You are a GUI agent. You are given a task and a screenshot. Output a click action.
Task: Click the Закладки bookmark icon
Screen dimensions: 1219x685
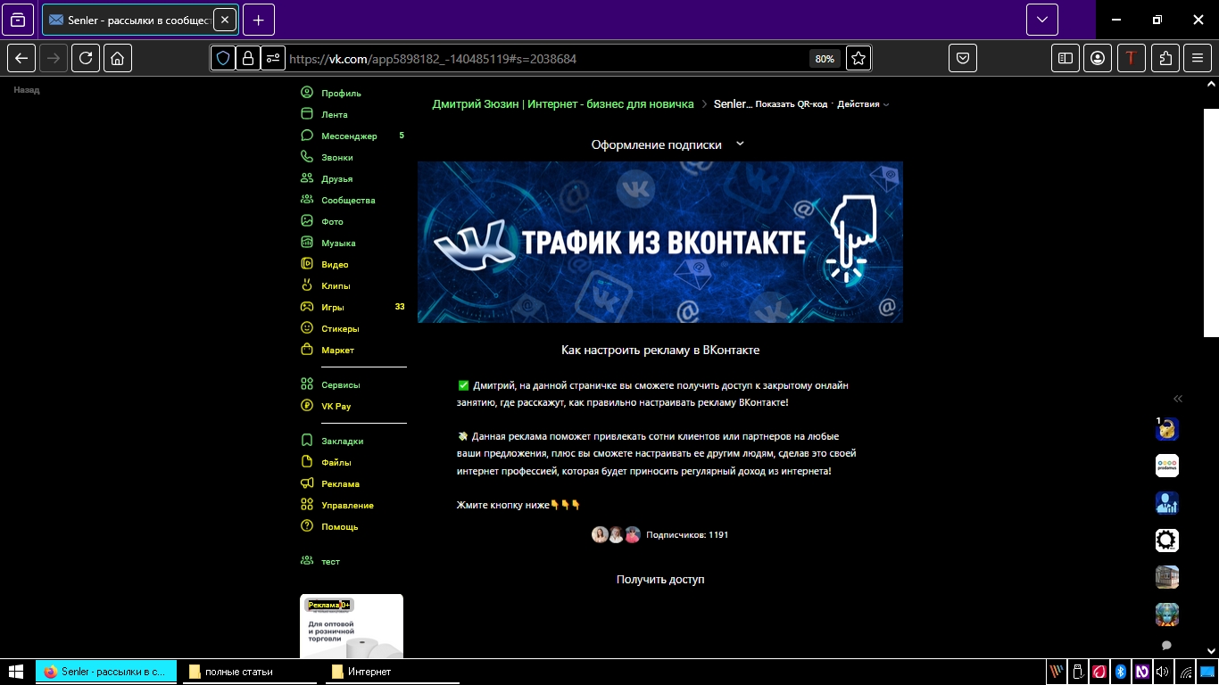[x=307, y=441]
